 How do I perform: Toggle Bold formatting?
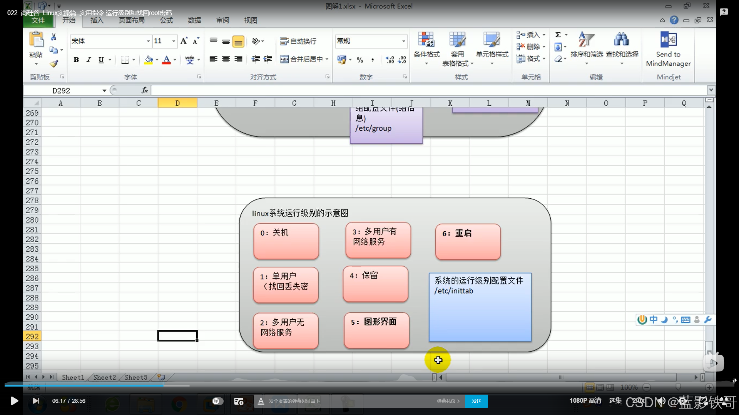pyautogui.click(x=76, y=60)
